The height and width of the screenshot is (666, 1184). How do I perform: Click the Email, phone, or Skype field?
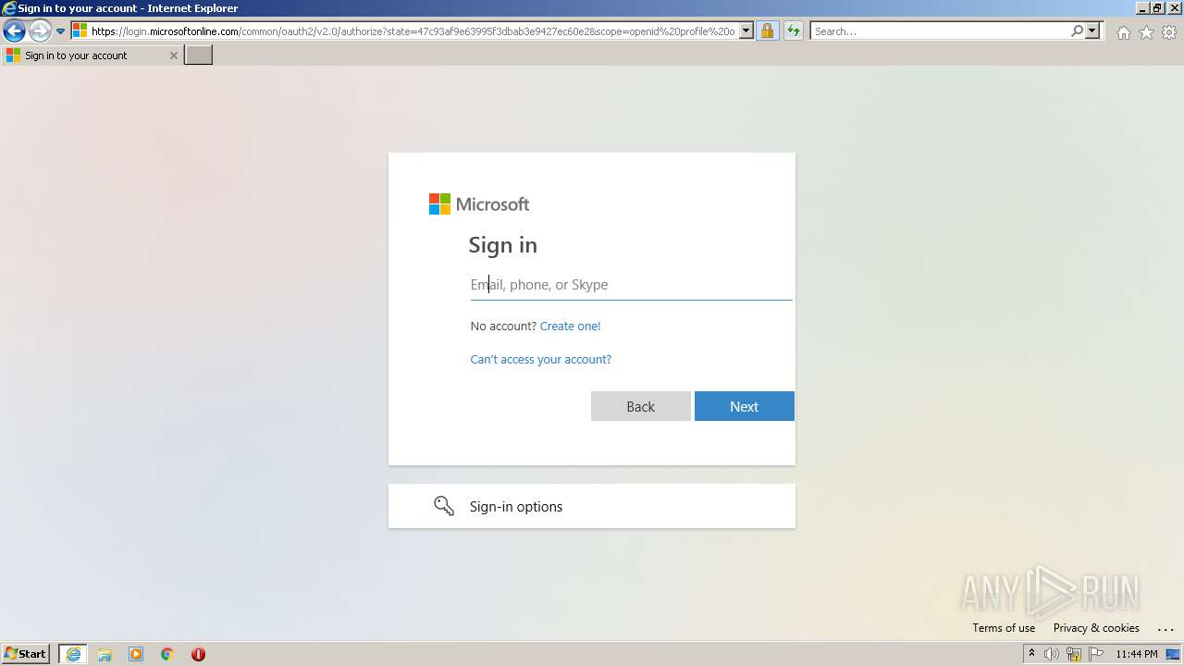(631, 285)
